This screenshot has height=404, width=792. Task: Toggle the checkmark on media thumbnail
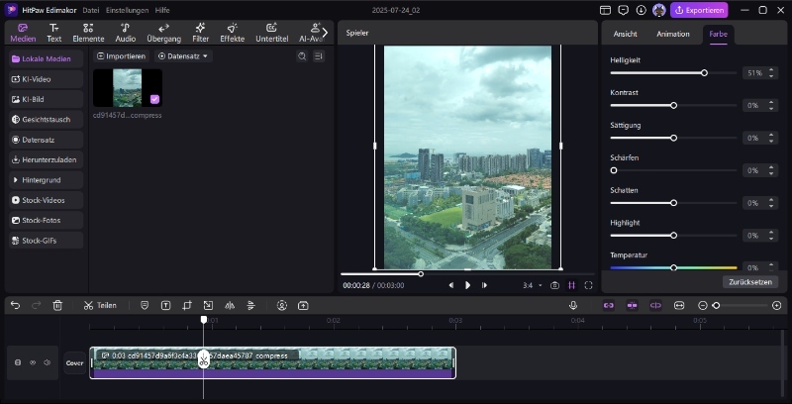point(154,99)
